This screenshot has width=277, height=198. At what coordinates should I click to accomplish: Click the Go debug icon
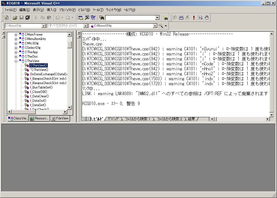tap(200, 18)
